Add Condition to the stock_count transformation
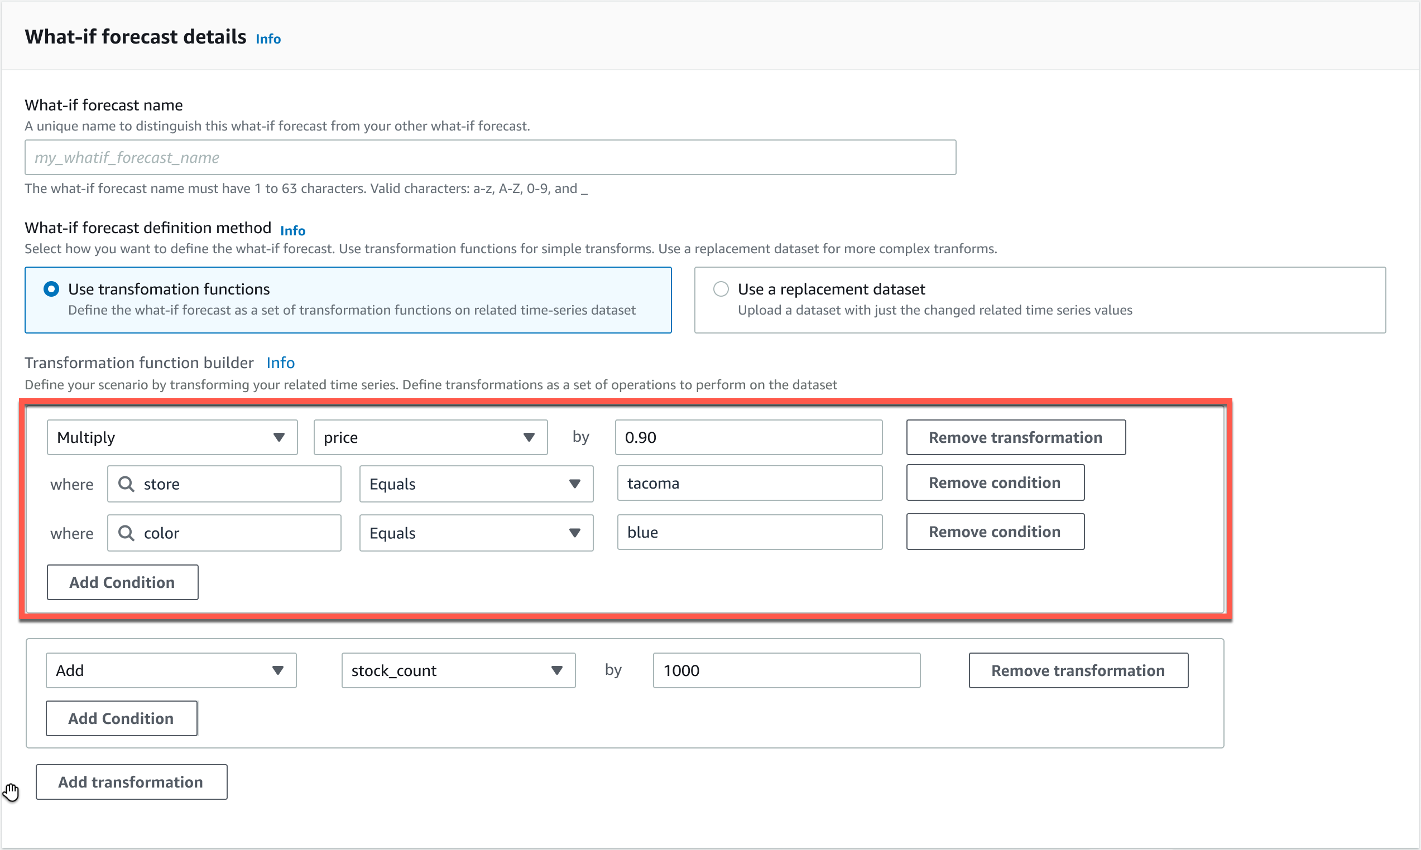 (x=121, y=718)
